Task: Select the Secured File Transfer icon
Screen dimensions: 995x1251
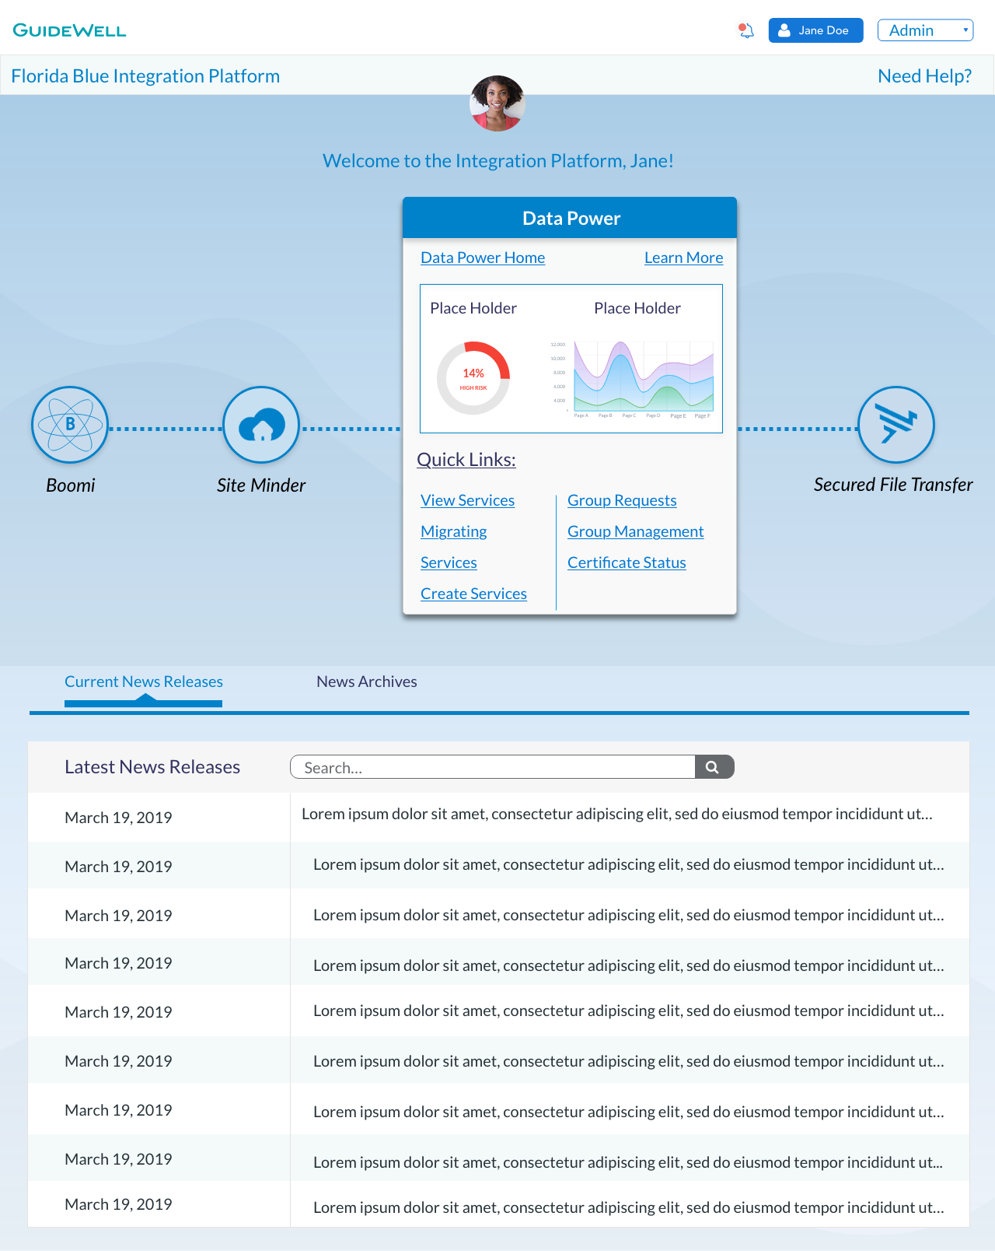Action: click(x=895, y=425)
